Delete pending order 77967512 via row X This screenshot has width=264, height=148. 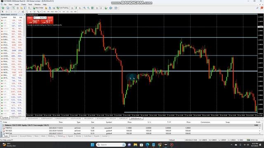point(259,128)
